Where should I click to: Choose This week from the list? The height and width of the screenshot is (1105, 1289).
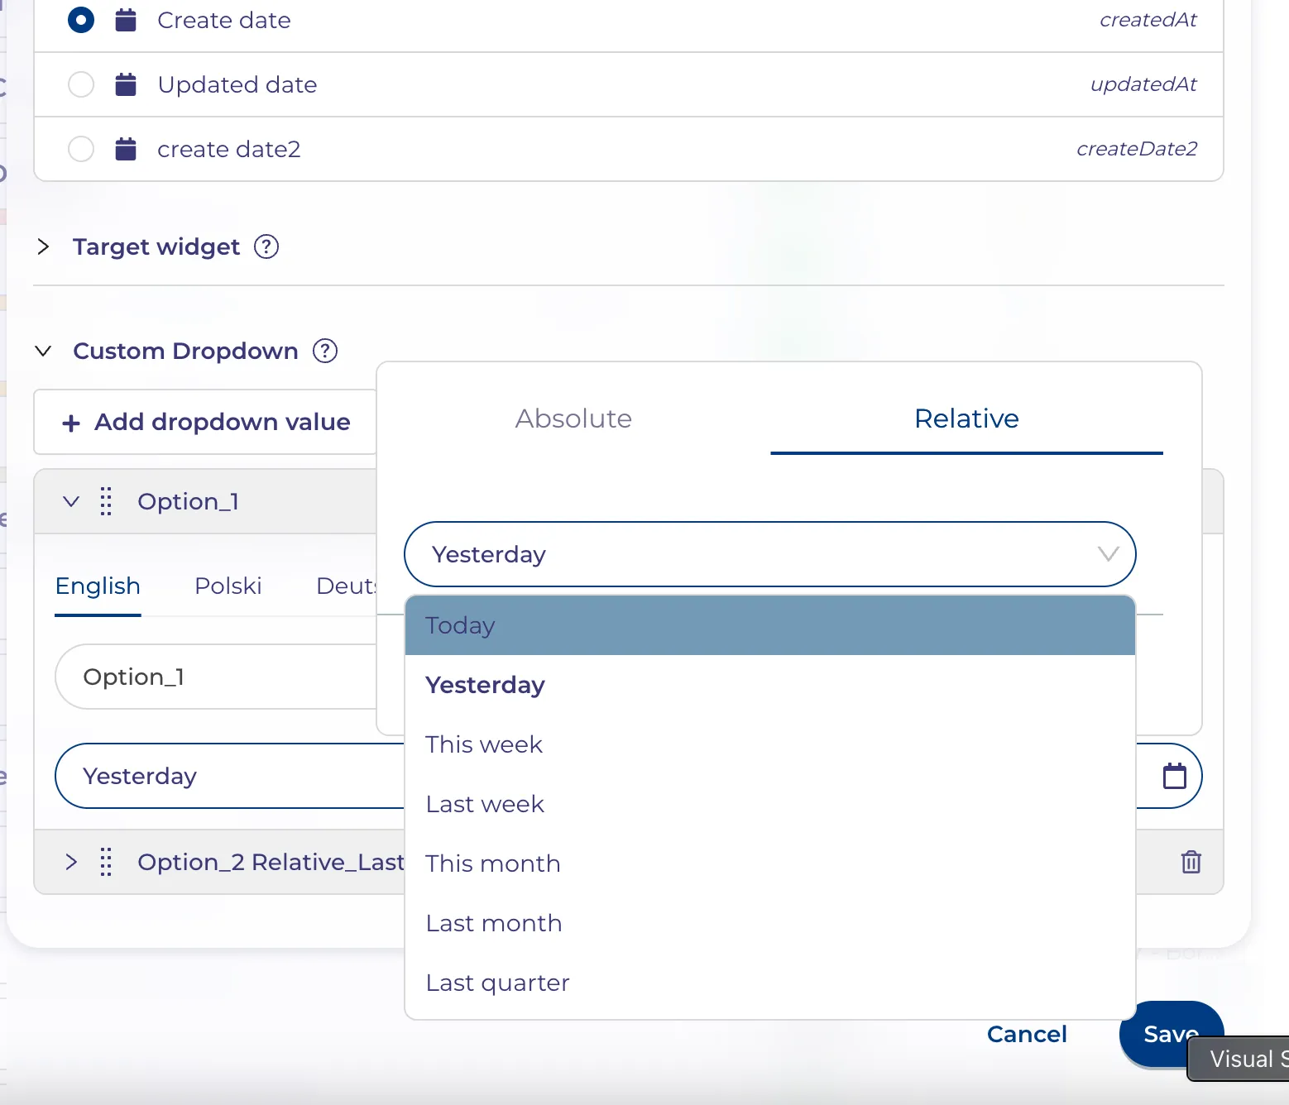coord(770,744)
